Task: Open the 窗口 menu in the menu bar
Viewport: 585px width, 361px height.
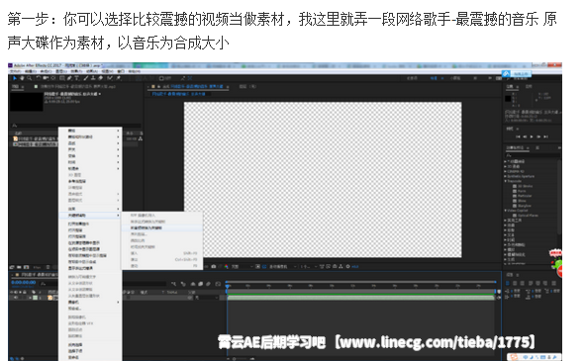Action: click(121, 71)
